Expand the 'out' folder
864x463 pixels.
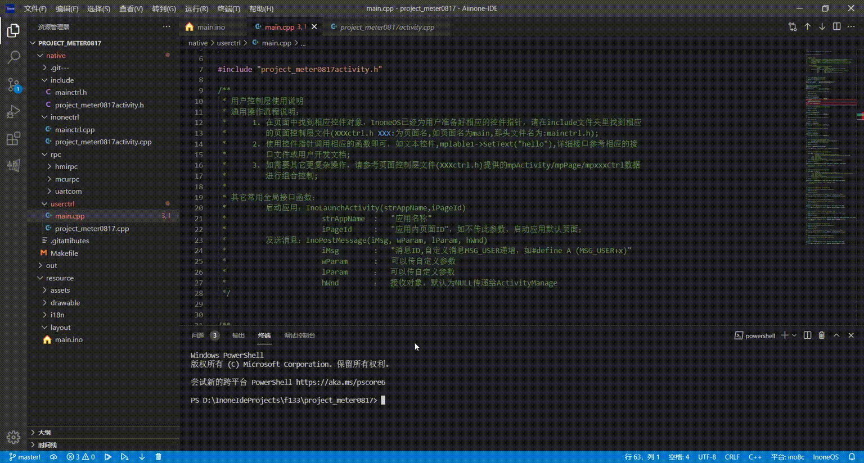pos(51,265)
